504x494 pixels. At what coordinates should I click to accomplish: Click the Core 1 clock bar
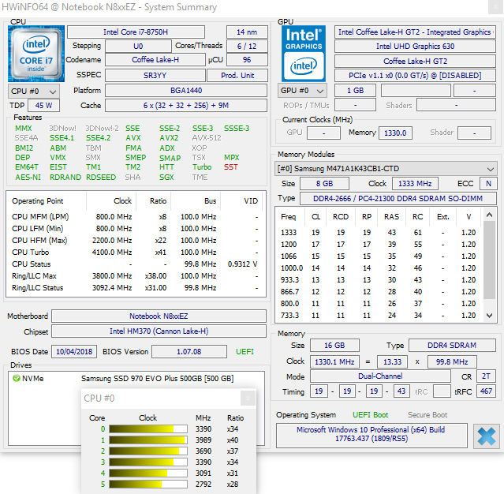coord(148,440)
